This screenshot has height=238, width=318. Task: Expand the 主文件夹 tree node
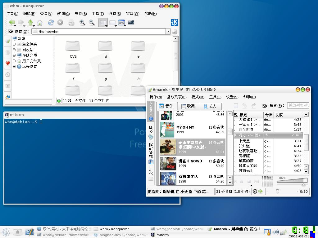(14, 44)
